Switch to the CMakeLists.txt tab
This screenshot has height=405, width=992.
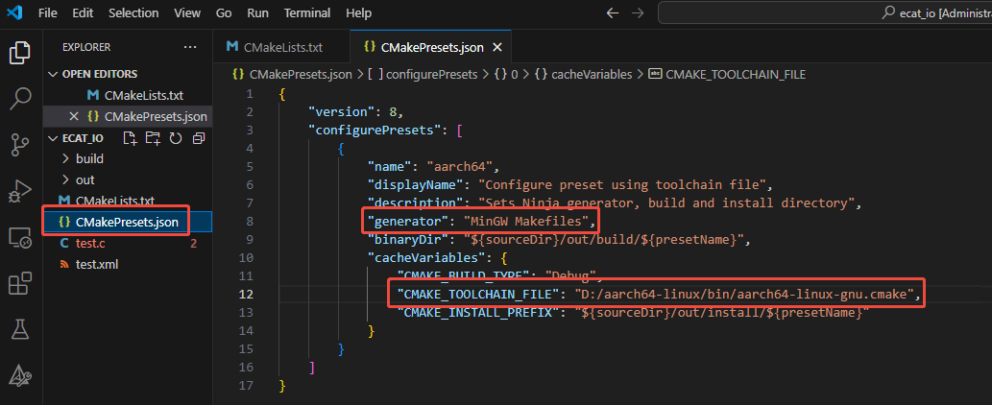[281, 47]
